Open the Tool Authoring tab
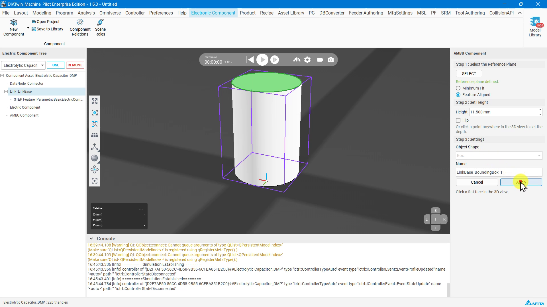Image resolution: width=547 pixels, height=307 pixels. (x=470, y=13)
